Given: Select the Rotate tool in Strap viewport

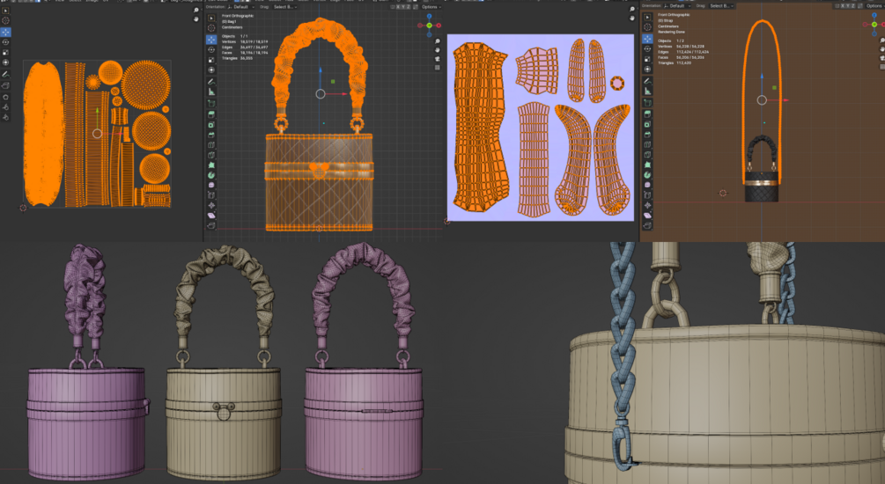Looking at the screenshot, I should point(647,49).
